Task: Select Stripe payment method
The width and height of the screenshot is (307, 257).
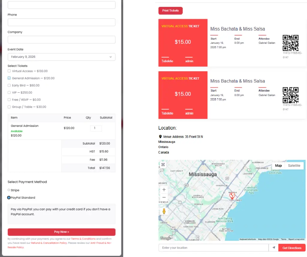Action: pos(9,190)
